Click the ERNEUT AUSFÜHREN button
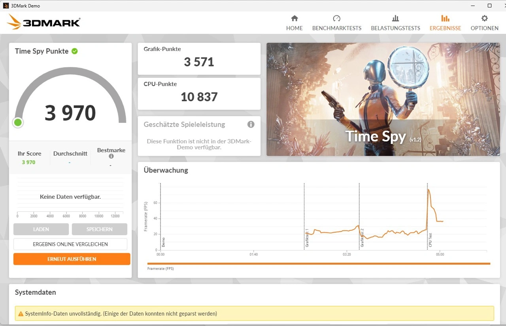Image resolution: width=506 pixels, height=326 pixels. (72, 259)
